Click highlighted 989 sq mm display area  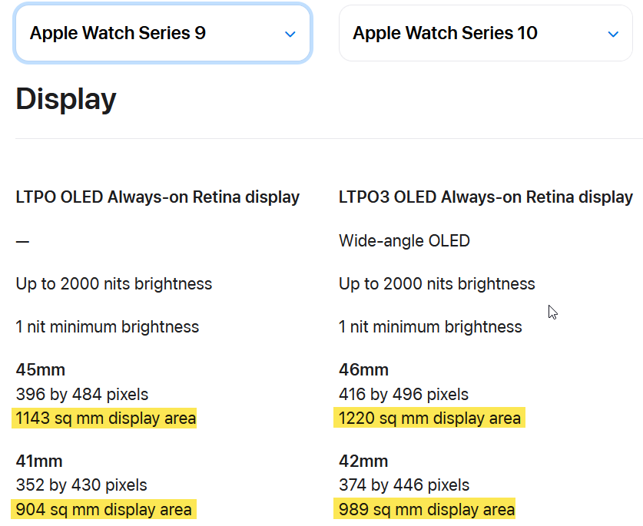[x=426, y=509]
